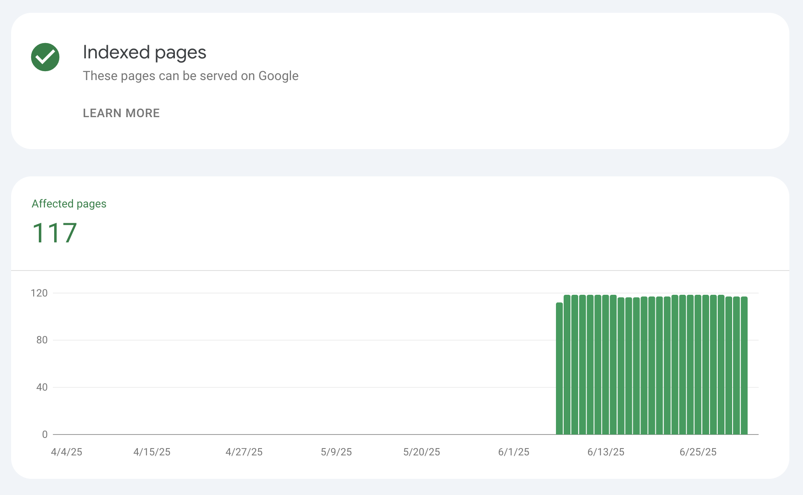Toggle visibility of indexed pages data
This screenshot has height=495, width=803.
pos(69,204)
